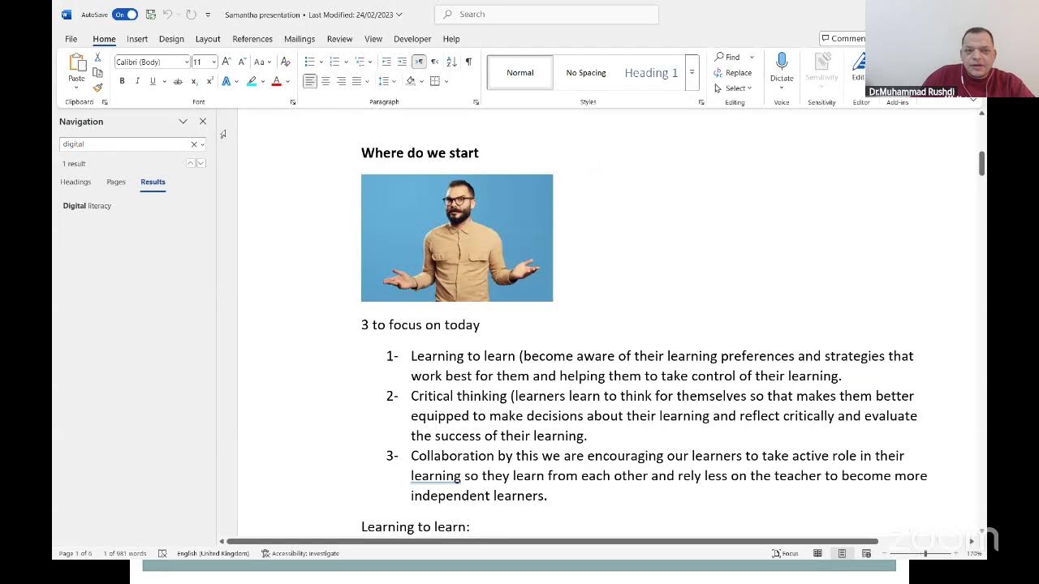The image size is (1039, 584).
Task: Apply superscript formatting
Action: 209,81
